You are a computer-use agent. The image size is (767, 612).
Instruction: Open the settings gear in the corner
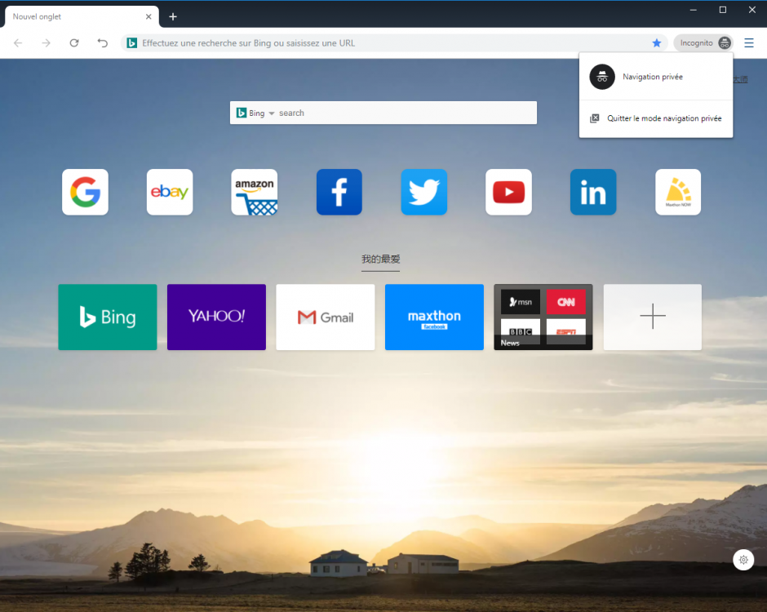[x=743, y=560]
